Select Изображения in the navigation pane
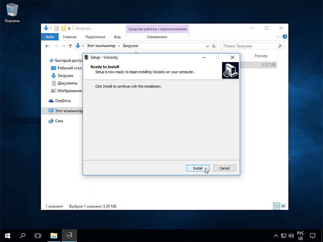The image size is (323, 242). (66, 91)
